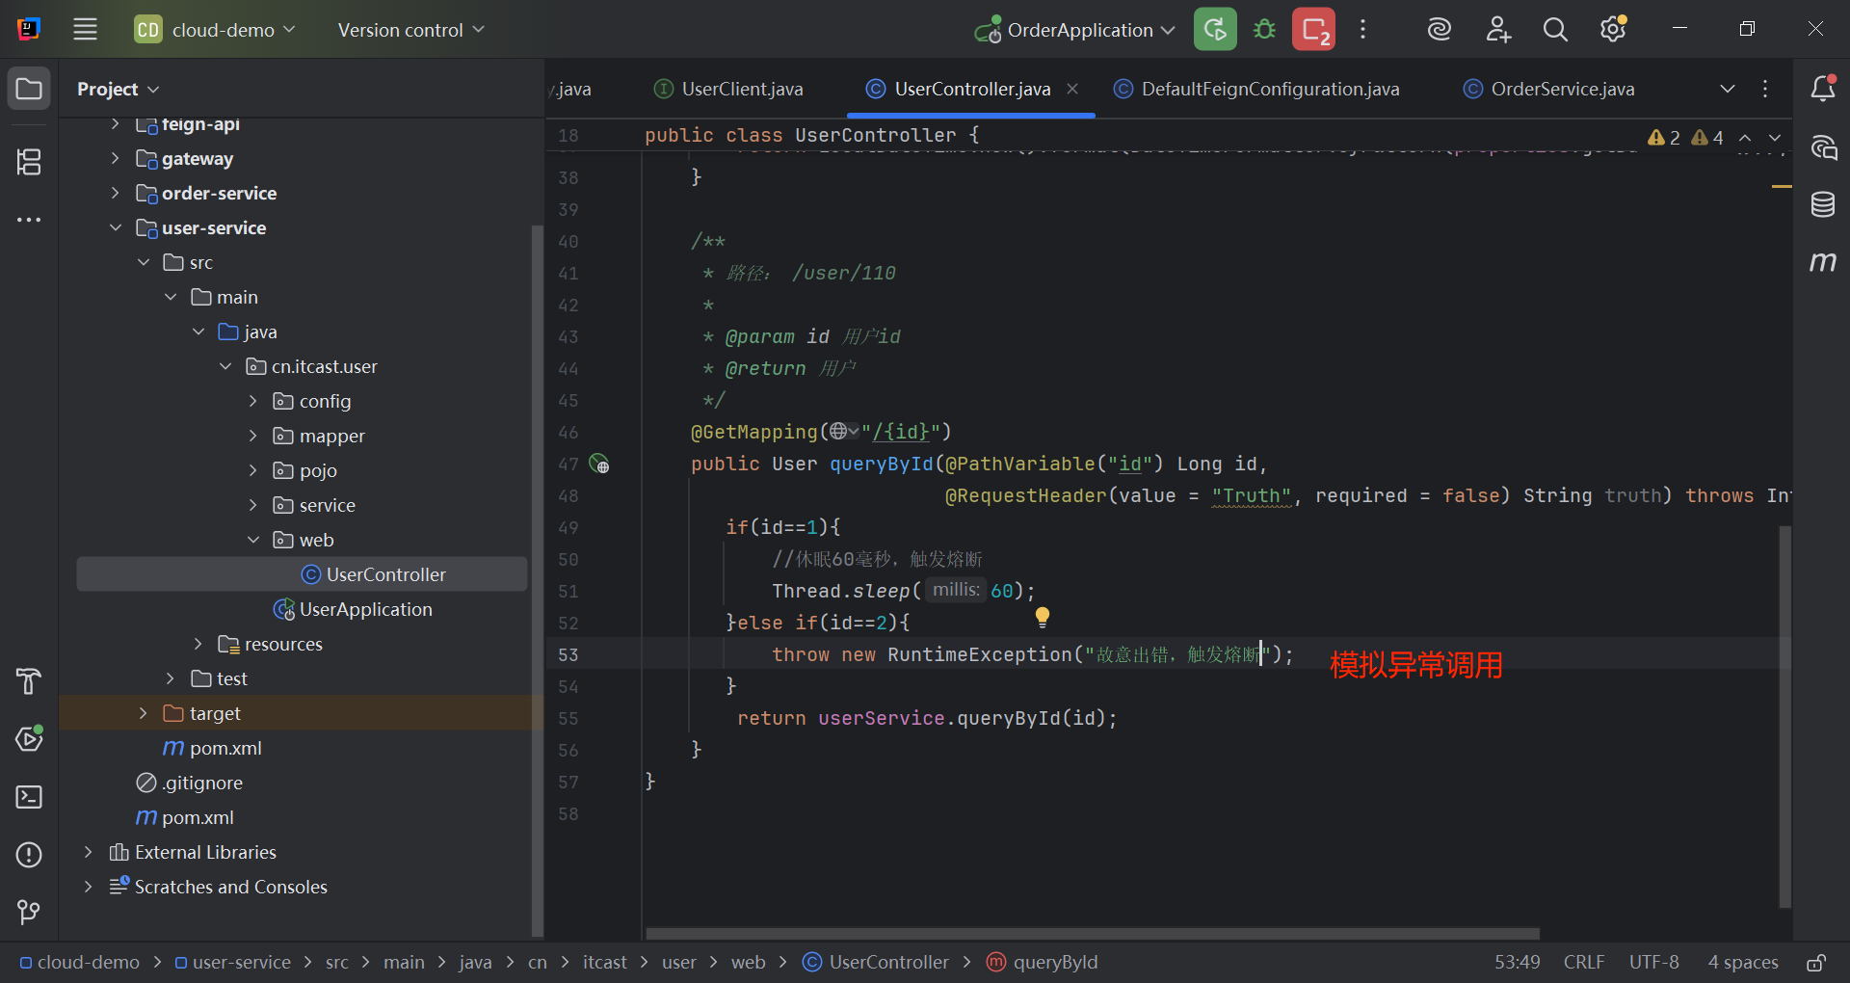Expand External Libraries node
The height and width of the screenshot is (983, 1850).
88,852
